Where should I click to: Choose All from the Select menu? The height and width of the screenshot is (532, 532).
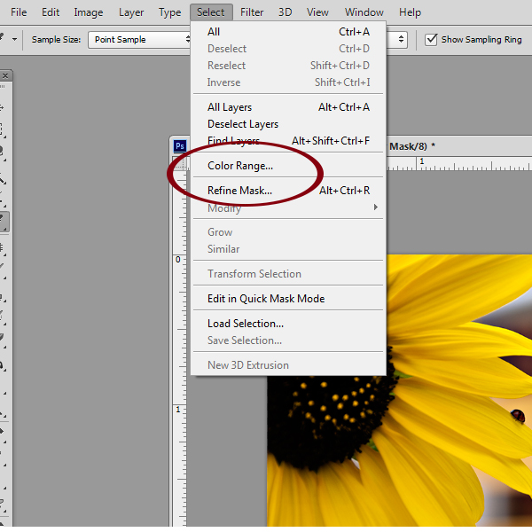tap(288, 32)
